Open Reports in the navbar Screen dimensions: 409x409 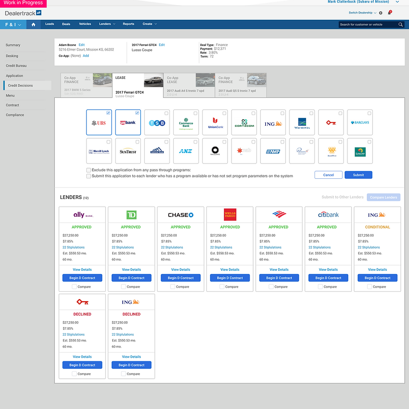129,24
